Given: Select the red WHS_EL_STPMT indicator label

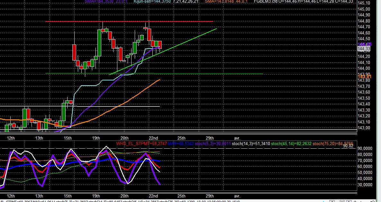Looking at the screenshot, I should [x=141, y=144].
